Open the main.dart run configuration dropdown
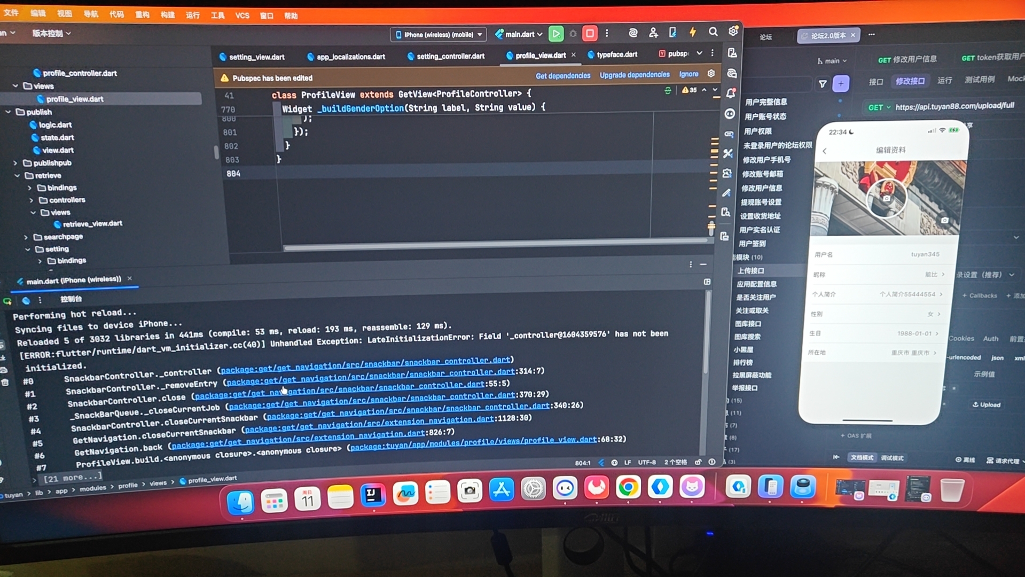This screenshot has height=577, width=1025. pyautogui.click(x=519, y=34)
